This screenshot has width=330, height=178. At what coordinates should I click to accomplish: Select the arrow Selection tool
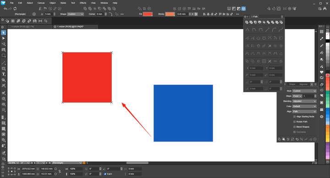pos(4,33)
